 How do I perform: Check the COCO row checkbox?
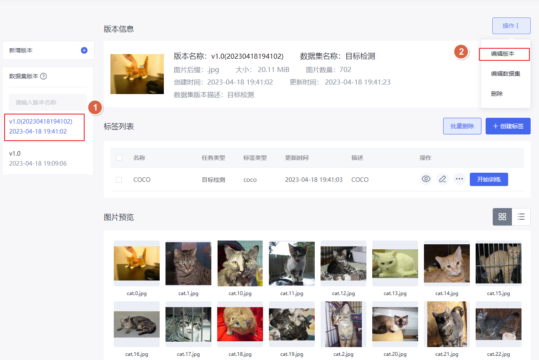(x=119, y=180)
